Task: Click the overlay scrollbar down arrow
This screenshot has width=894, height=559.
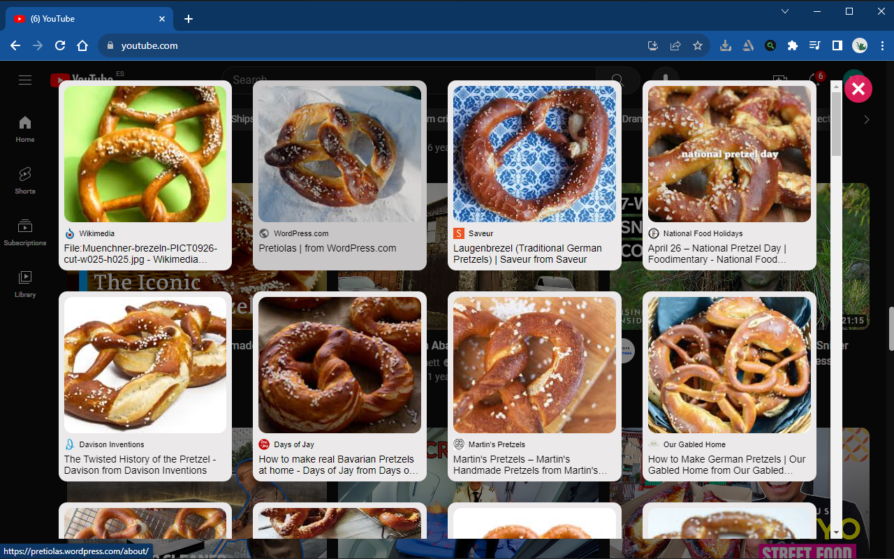Action: (836, 532)
